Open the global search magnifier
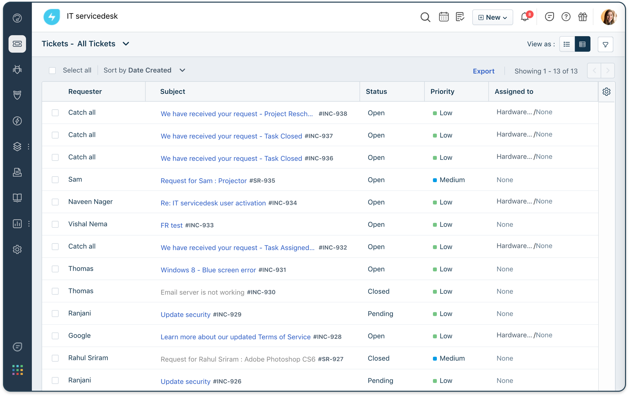The height and width of the screenshot is (396, 629). click(425, 17)
